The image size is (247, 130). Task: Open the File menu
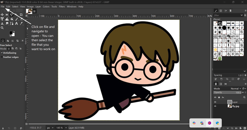pos(2,6)
